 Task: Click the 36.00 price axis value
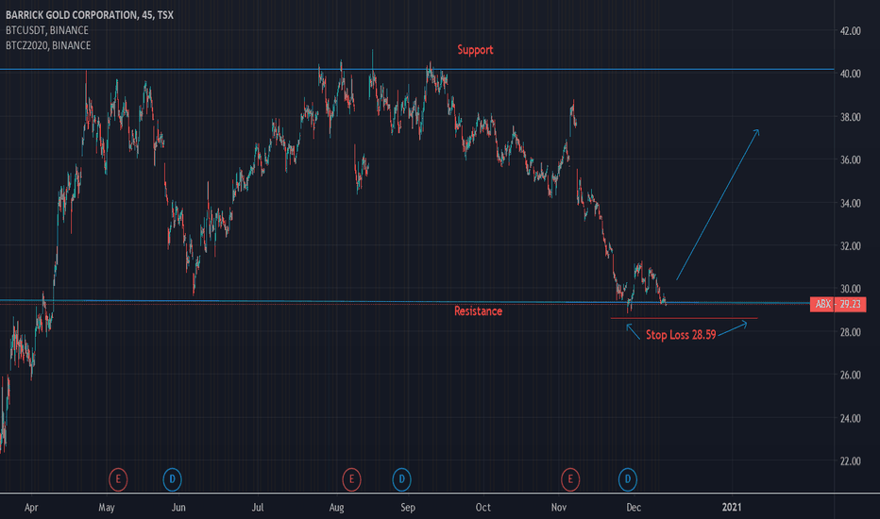click(x=850, y=159)
